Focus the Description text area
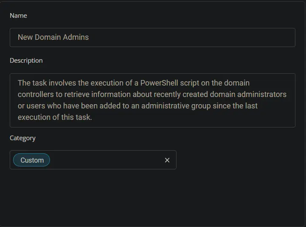This screenshot has height=227, width=306. (x=152, y=100)
